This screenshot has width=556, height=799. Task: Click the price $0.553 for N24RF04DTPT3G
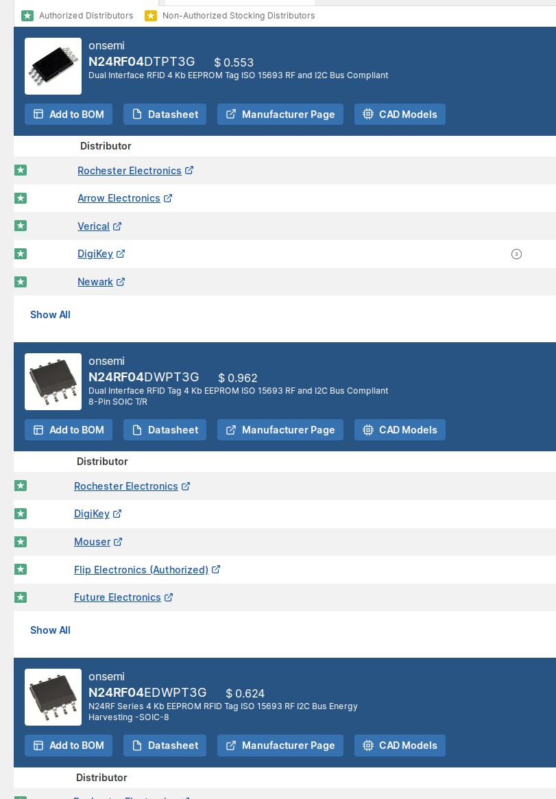point(234,62)
